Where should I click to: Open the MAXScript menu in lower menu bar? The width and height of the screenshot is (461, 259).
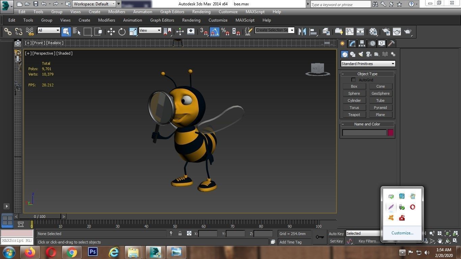point(245,20)
